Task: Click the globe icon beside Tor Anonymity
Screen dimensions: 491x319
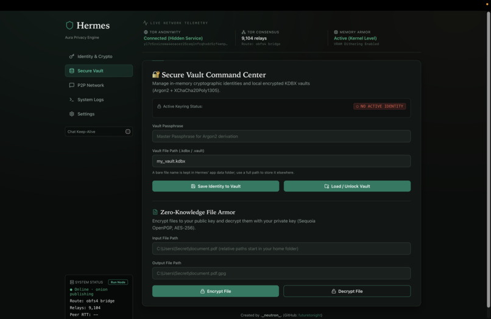Action: point(146,32)
